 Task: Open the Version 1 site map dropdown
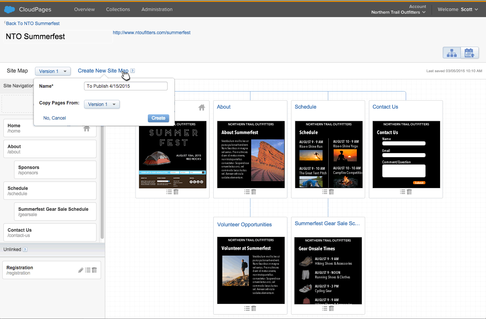[52, 71]
